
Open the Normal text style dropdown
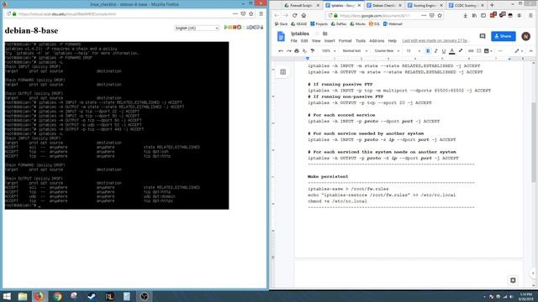tap(355, 51)
